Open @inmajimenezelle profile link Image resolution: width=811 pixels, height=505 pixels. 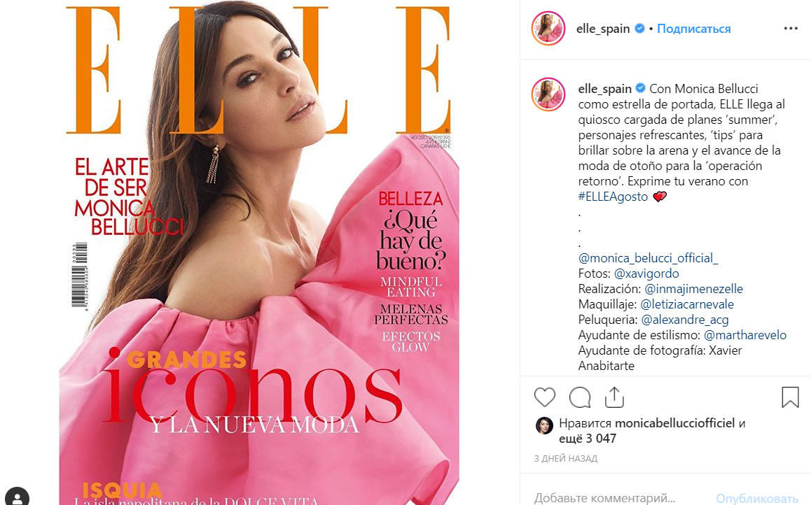[693, 289]
